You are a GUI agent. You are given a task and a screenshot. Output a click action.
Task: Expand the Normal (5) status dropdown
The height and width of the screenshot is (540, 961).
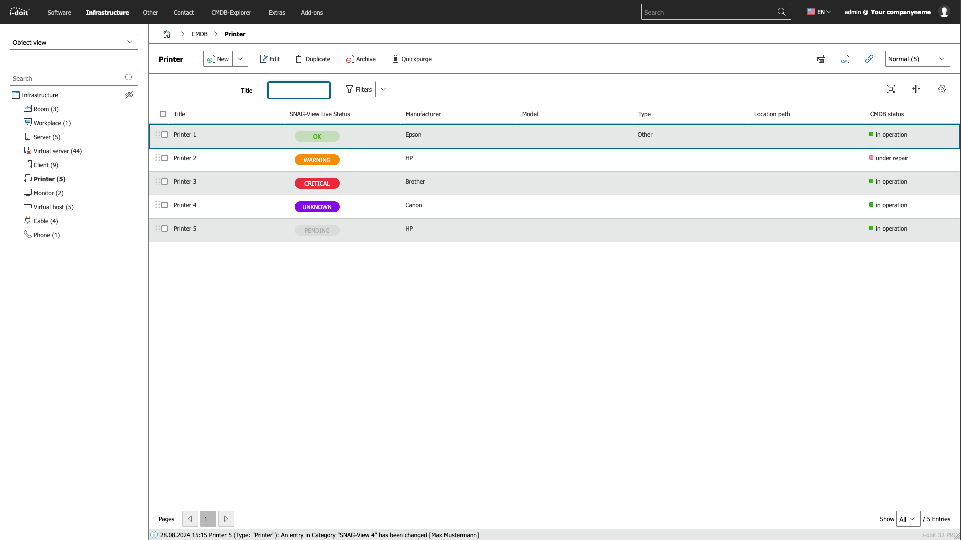917,59
